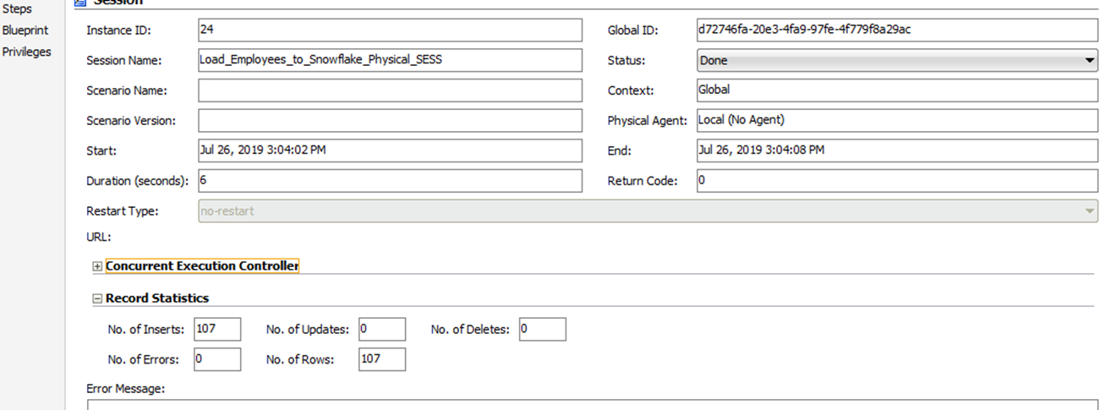The width and height of the screenshot is (1105, 410).
Task: Focus the Start date field
Action: [390, 150]
